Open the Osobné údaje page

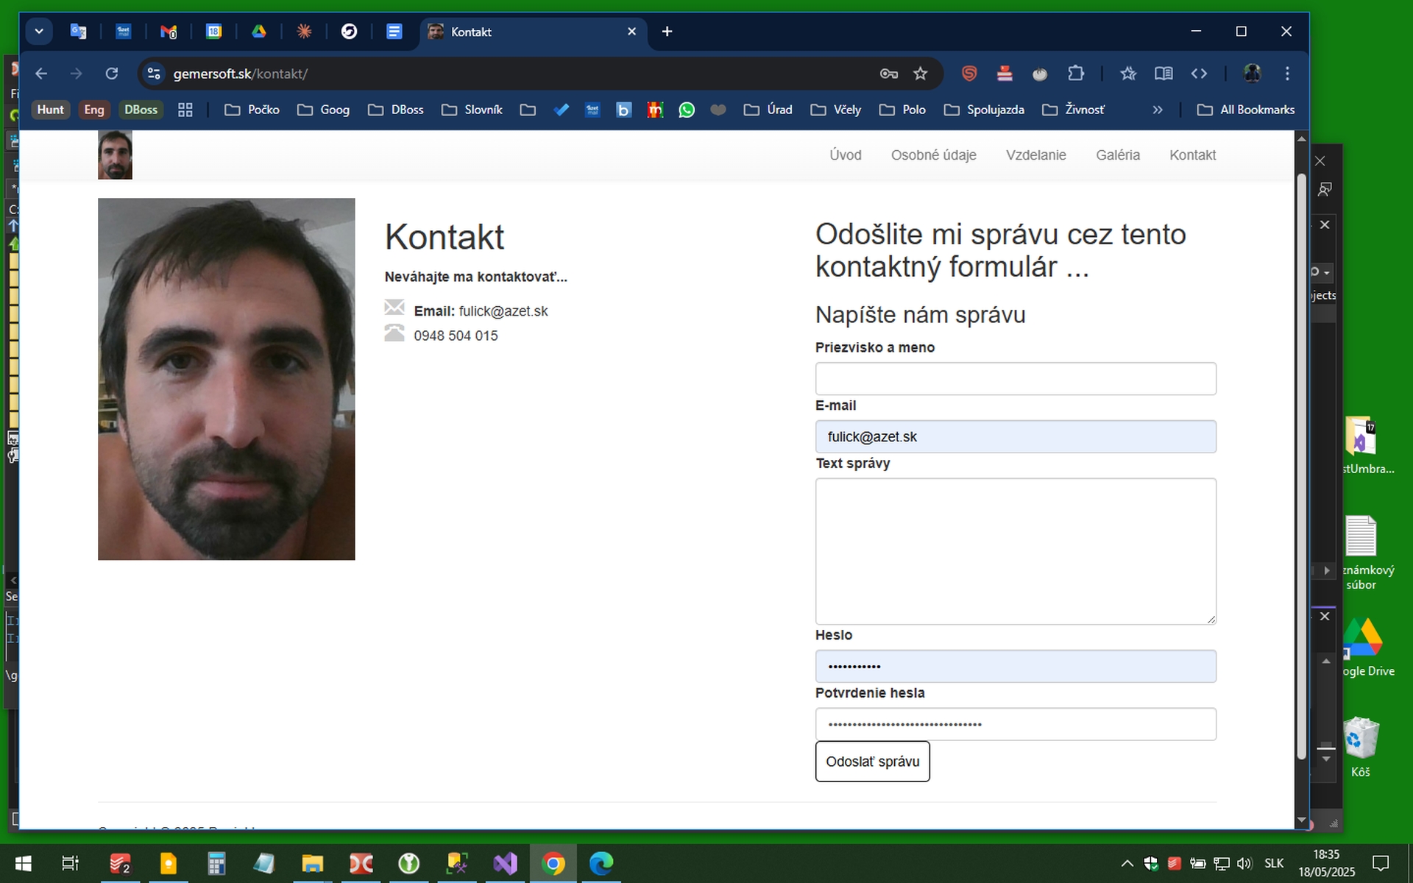click(933, 155)
